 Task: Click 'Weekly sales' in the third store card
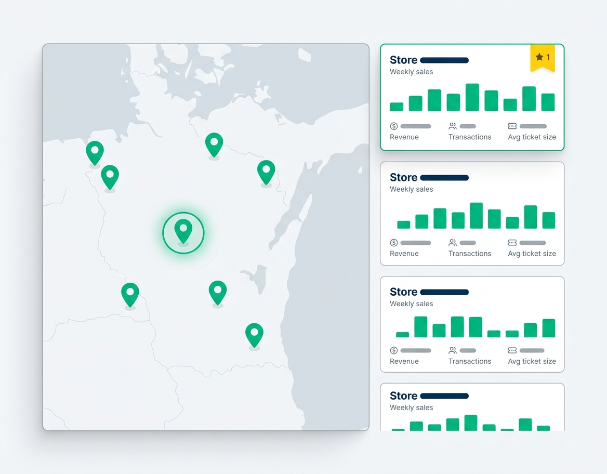click(x=411, y=304)
